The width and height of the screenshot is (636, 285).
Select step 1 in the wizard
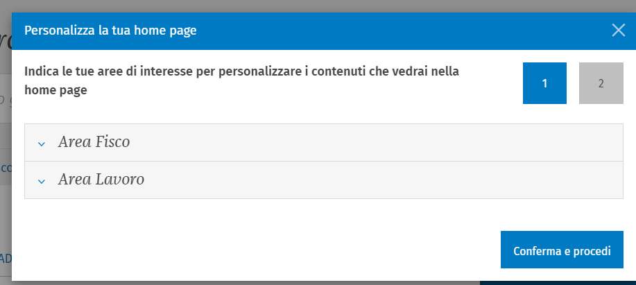coord(544,83)
